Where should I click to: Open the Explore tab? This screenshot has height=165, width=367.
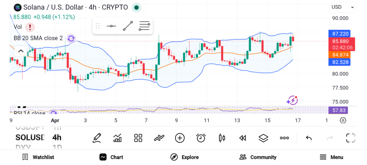[185, 157]
